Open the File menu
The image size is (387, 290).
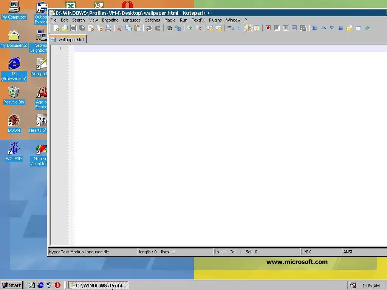pos(53,20)
